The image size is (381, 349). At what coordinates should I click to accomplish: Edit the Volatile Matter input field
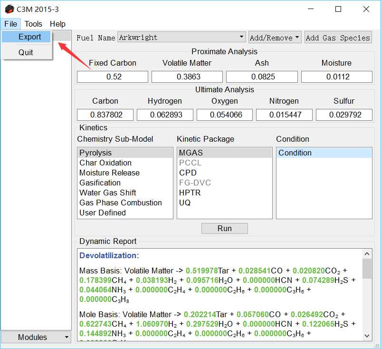187,77
